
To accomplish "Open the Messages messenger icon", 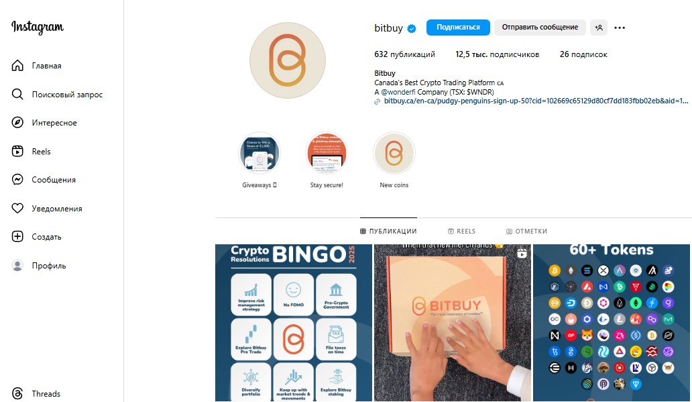I will click(x=17, y=179).
